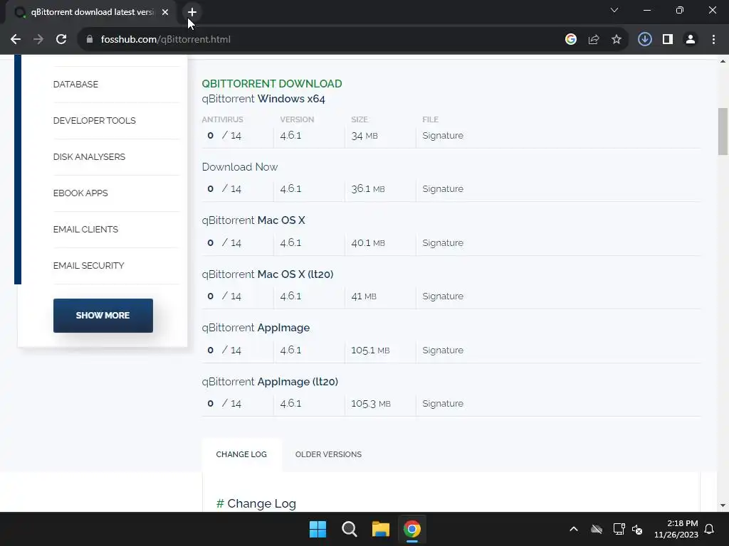Screen dimensions: 729x546
Task: Open Signature for Mac OS X row
Action: (x=443, y=243)
